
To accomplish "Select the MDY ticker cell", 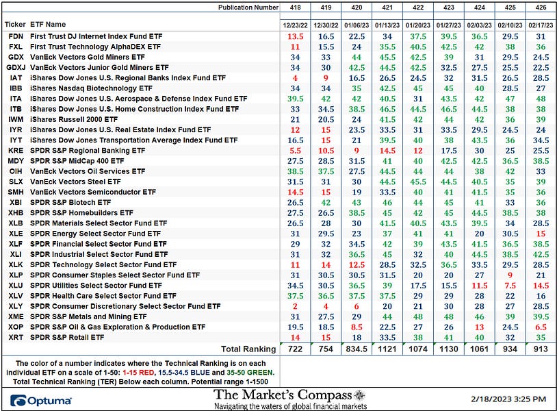I will (x=16, y=161).
